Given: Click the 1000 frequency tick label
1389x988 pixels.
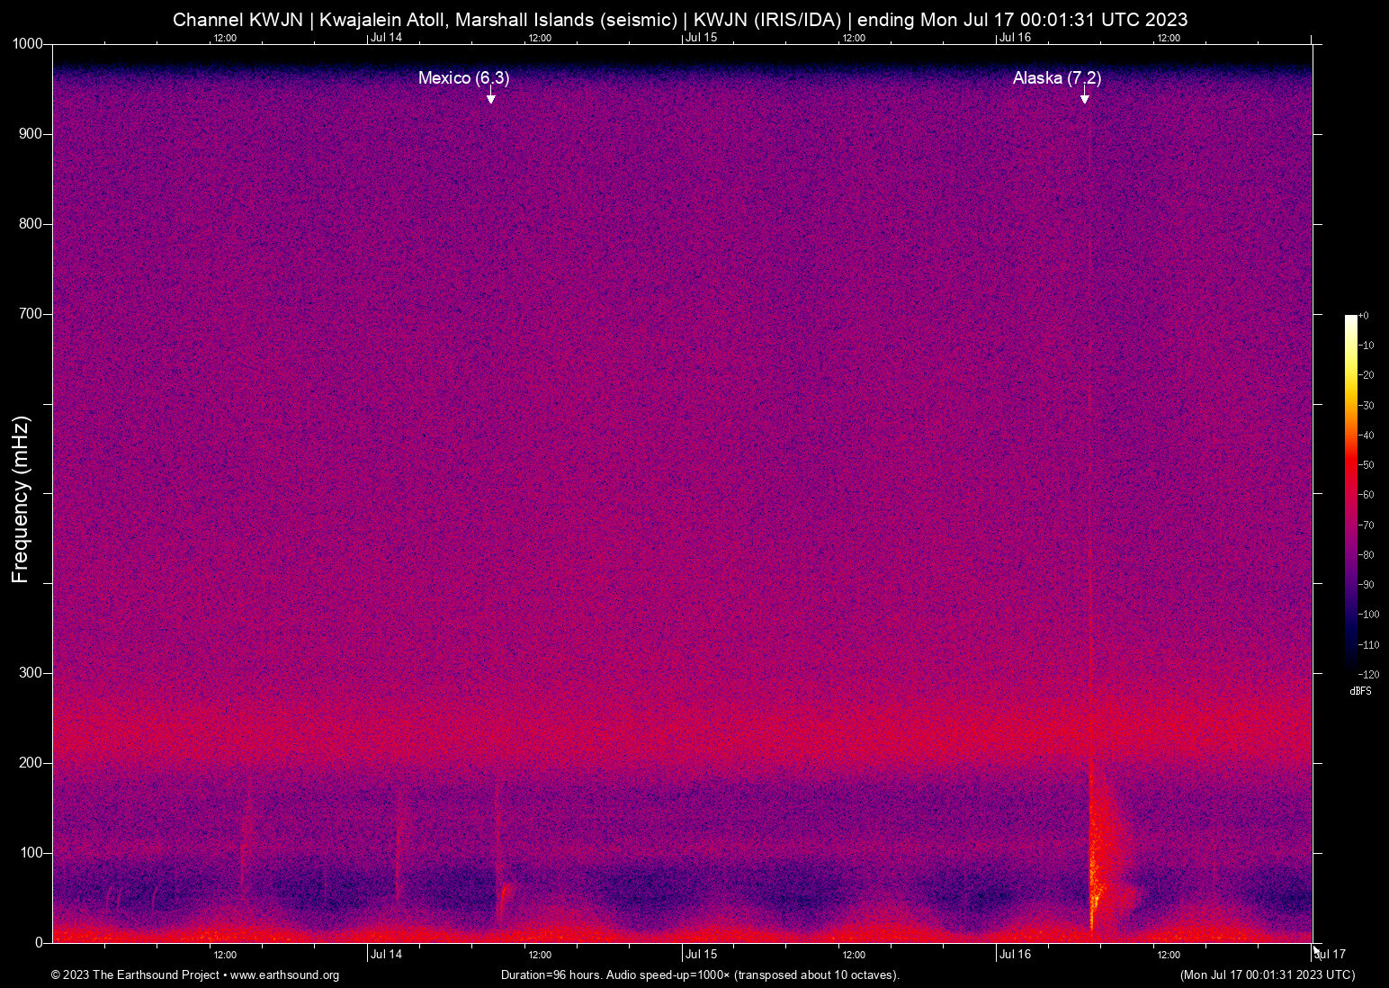Looking at the screenshot, I should point(30,42).
